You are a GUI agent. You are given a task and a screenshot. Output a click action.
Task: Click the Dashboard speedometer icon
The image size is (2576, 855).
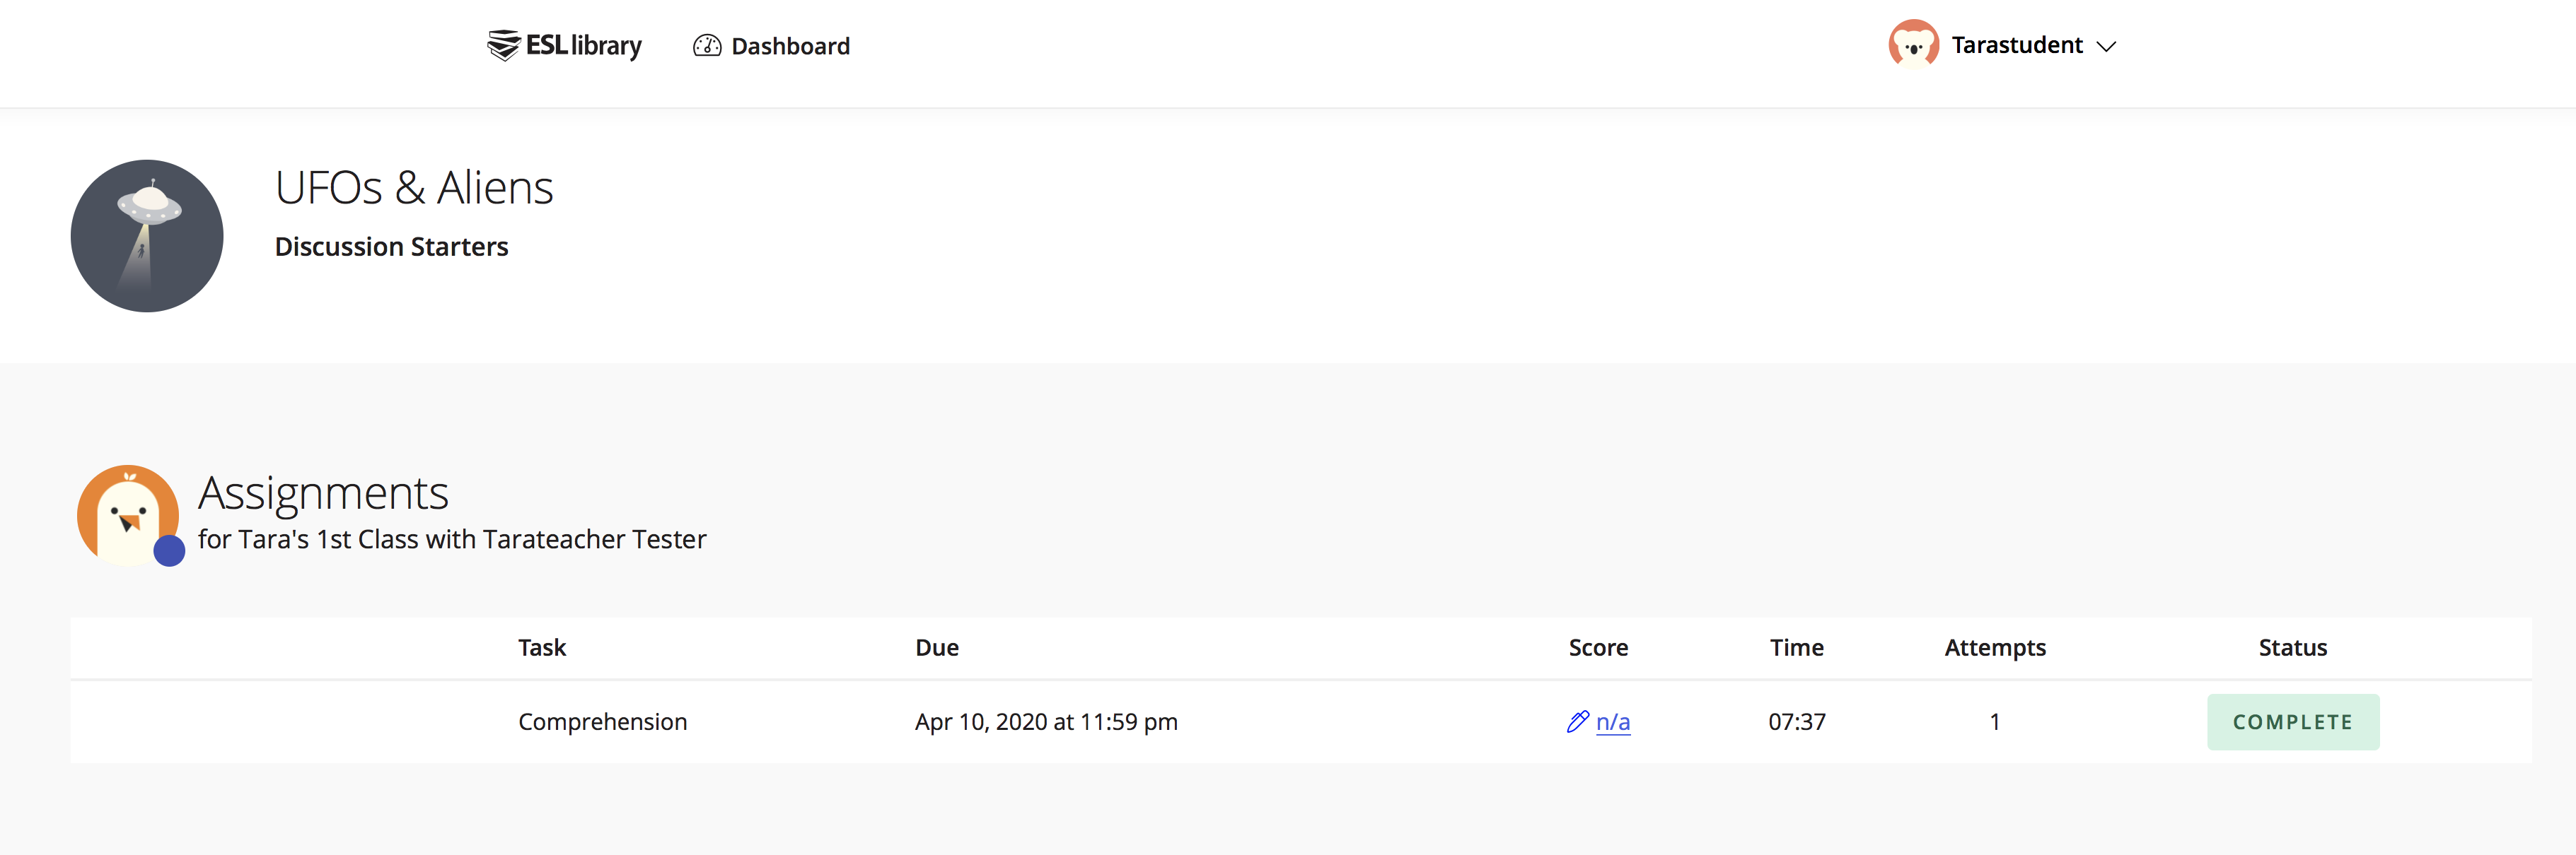[707, 46]
